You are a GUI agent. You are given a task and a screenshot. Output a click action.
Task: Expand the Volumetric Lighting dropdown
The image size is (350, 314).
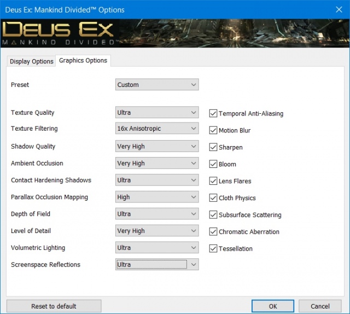click(x=157, y=248)
